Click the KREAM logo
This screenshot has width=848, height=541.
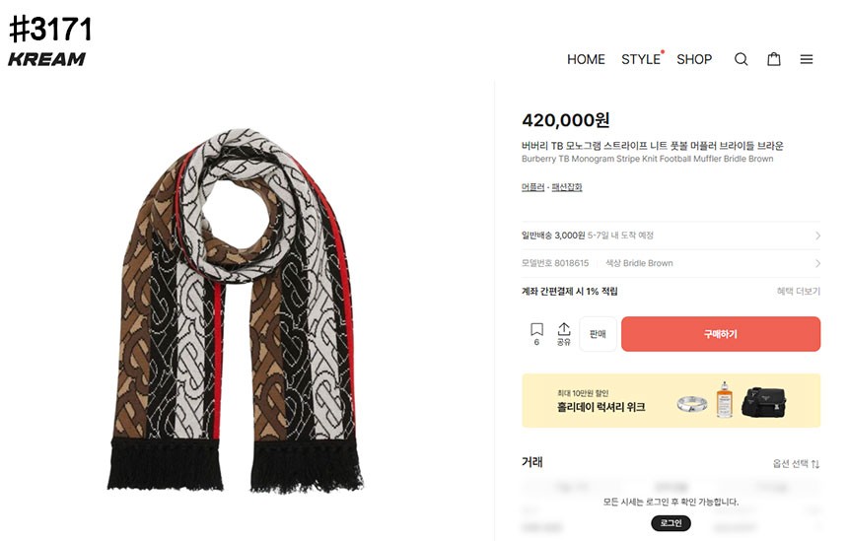coord(47,59)
